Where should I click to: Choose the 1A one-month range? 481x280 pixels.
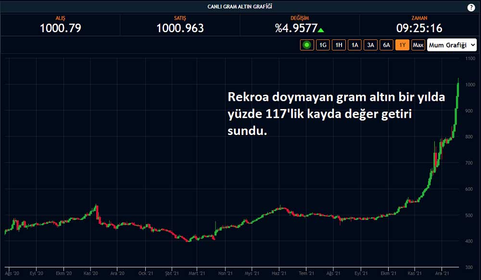click(354, 45)
